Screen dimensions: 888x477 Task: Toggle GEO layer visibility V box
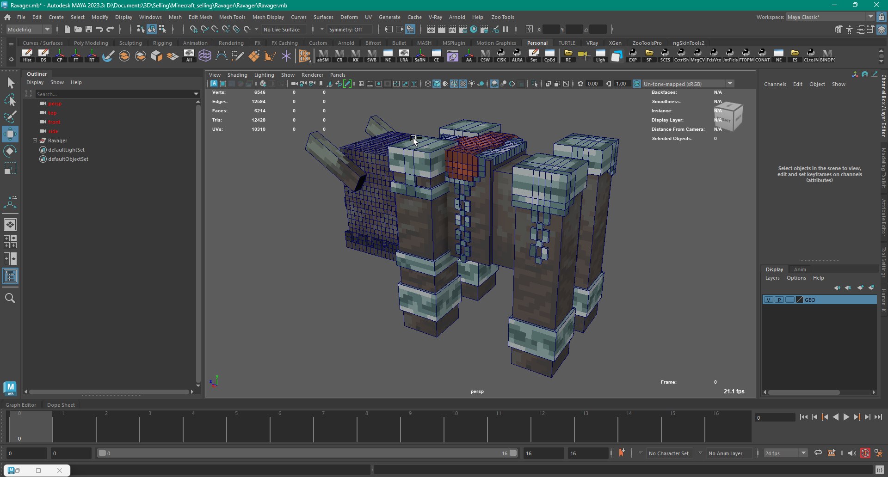(769, 300)
